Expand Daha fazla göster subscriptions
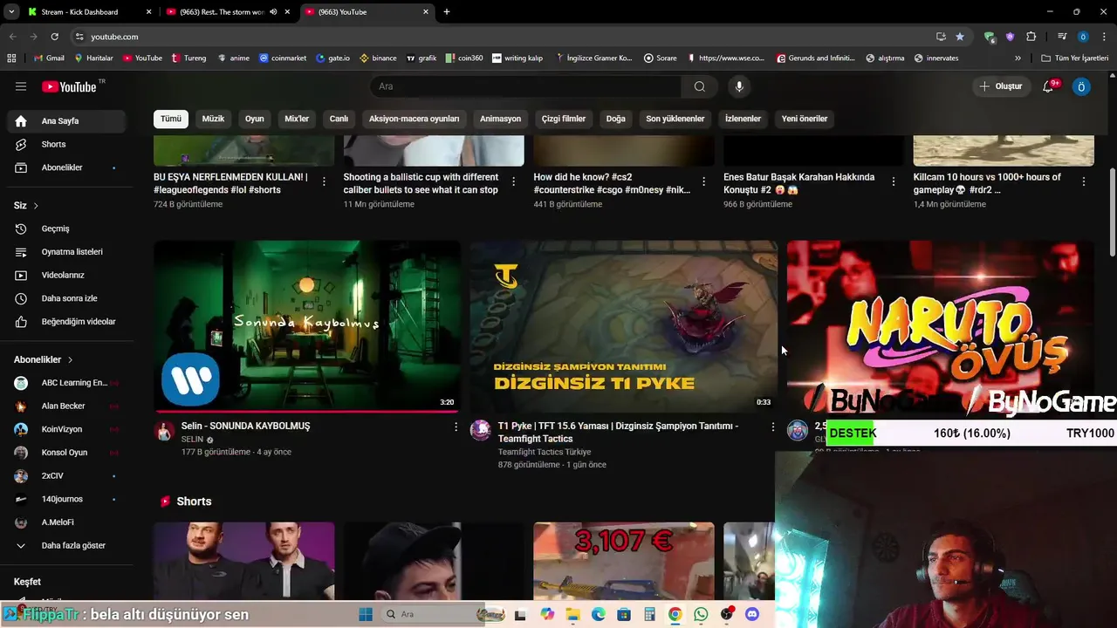1117x628 pixels. pyautogui.click(x=67, y=545)
